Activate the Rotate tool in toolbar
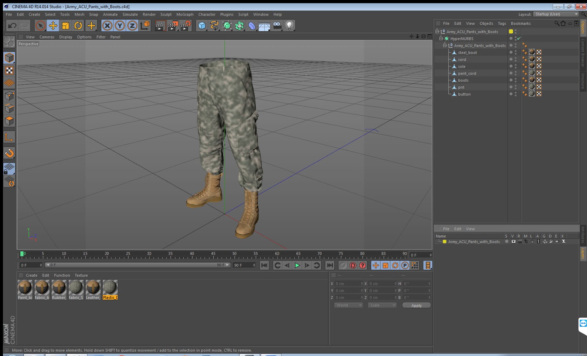 point(78,25)
